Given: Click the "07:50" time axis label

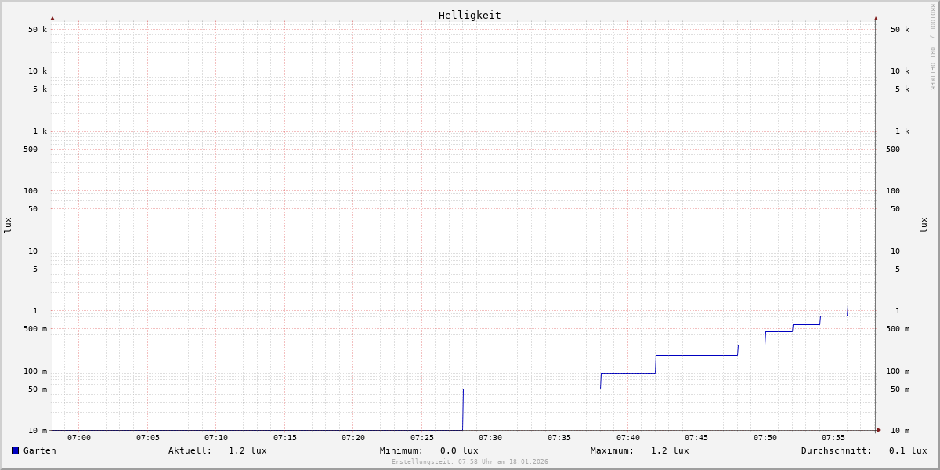Looking at the screenshot, I should [765, 438].
